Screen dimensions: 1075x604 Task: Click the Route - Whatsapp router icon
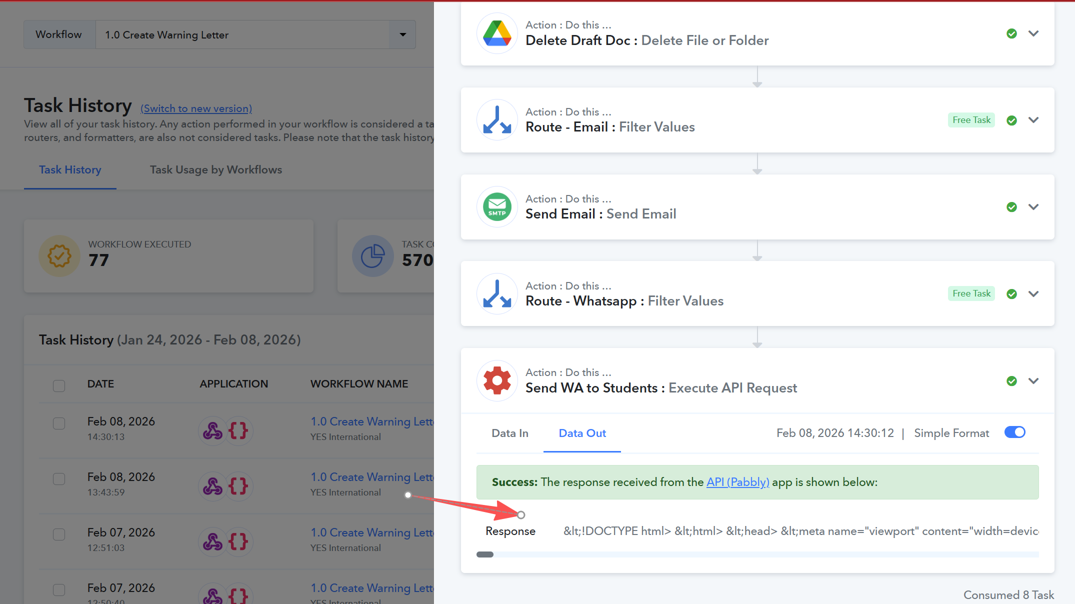tap(496, 294)
